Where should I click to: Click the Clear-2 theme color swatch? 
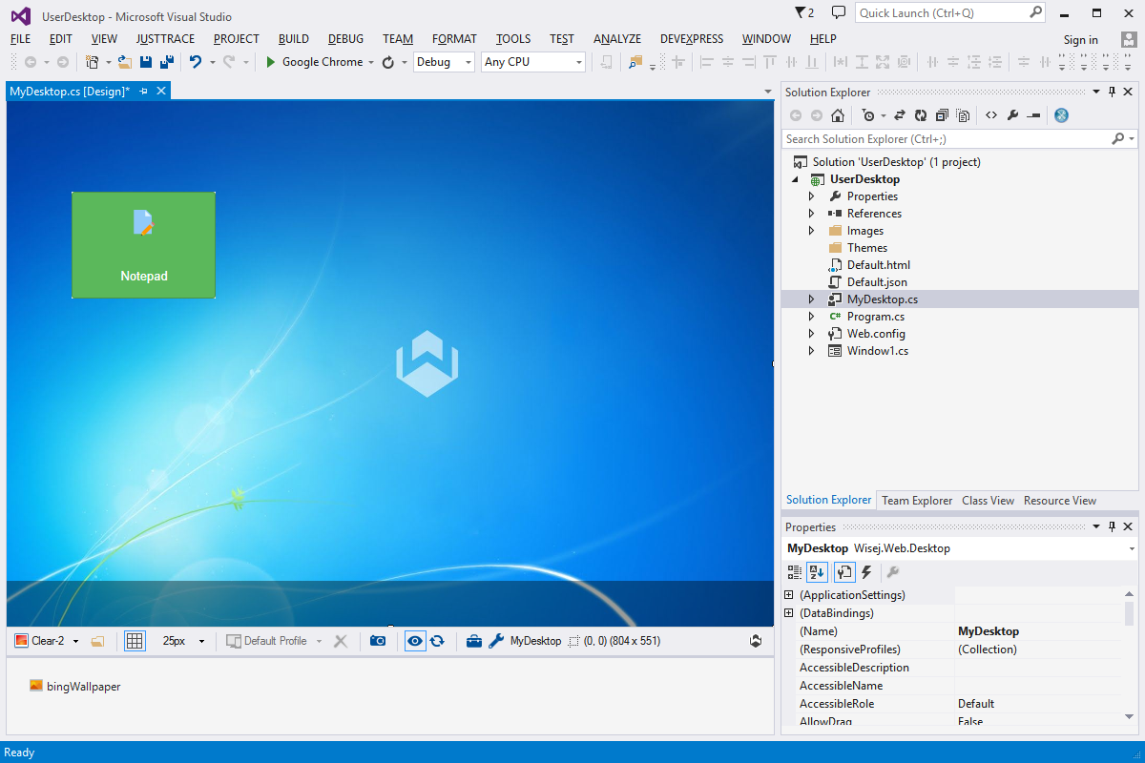[x=21, y=641]
